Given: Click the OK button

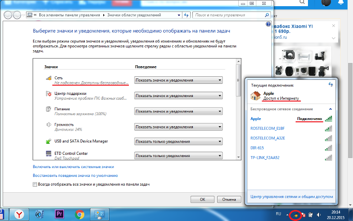Looking at the screenshot, I should pos(203,199).
